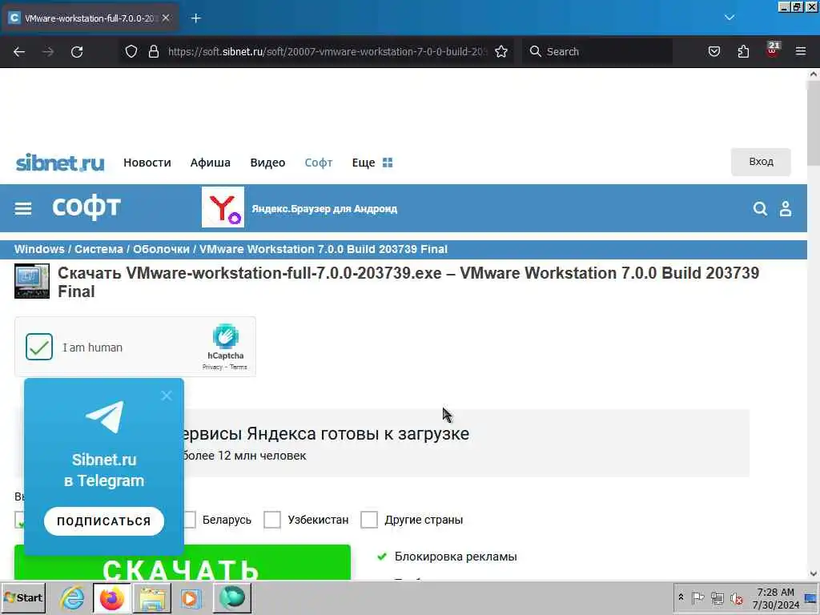820x615 pixels.
Task: Bookmark this page with the star icon
Action: pos(501,51)
